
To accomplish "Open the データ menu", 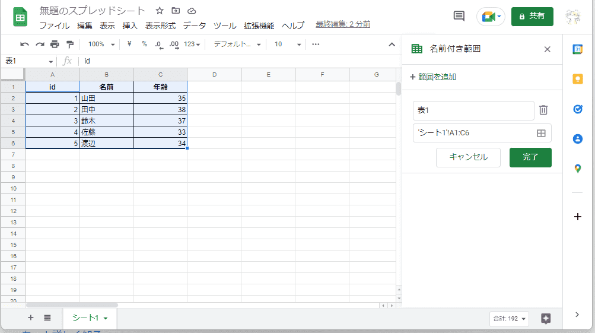I will coord(195,26).
